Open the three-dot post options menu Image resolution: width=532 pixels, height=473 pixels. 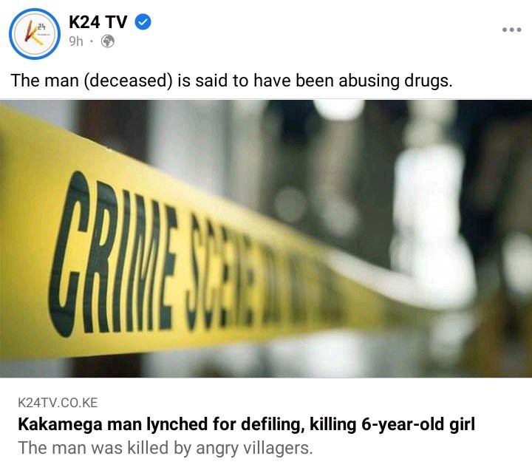pos(511,30)
